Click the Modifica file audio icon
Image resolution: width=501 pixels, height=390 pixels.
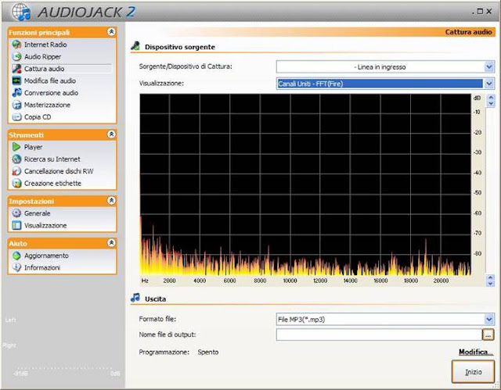pyautogui.click(x=16, y=81)
